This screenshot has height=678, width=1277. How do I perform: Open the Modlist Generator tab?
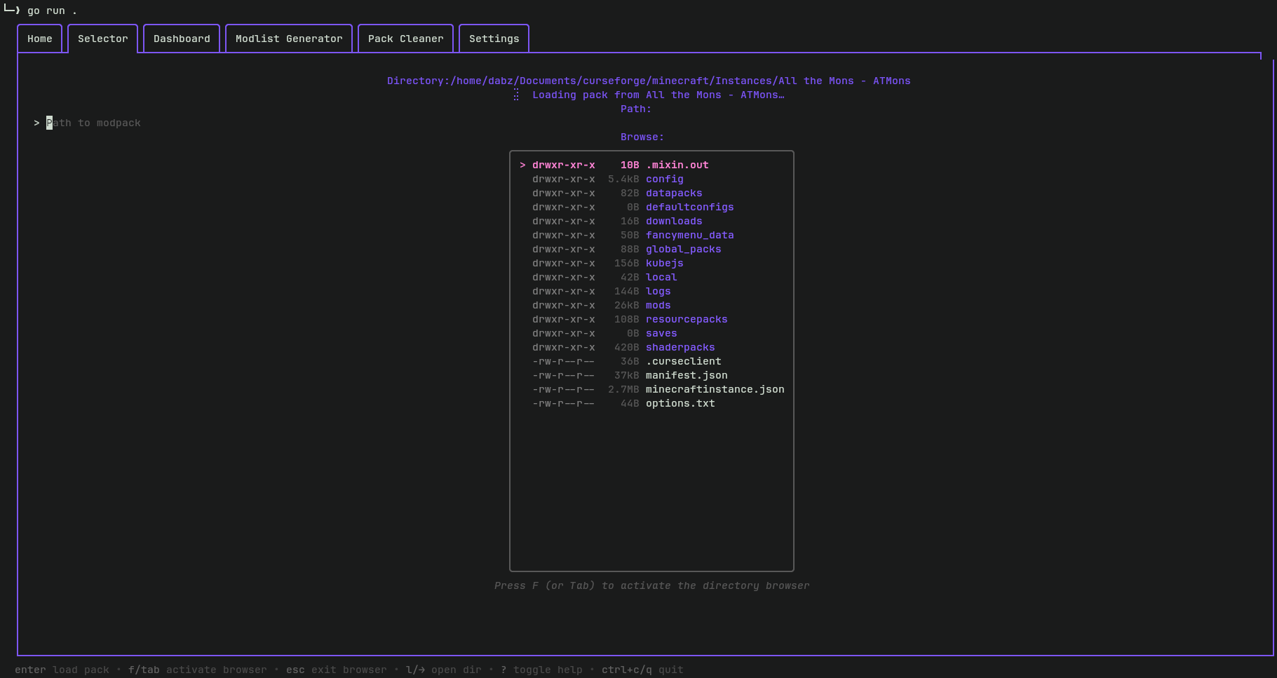coord(289,39)
